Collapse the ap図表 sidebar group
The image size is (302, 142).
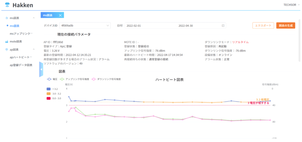(34, 49)
